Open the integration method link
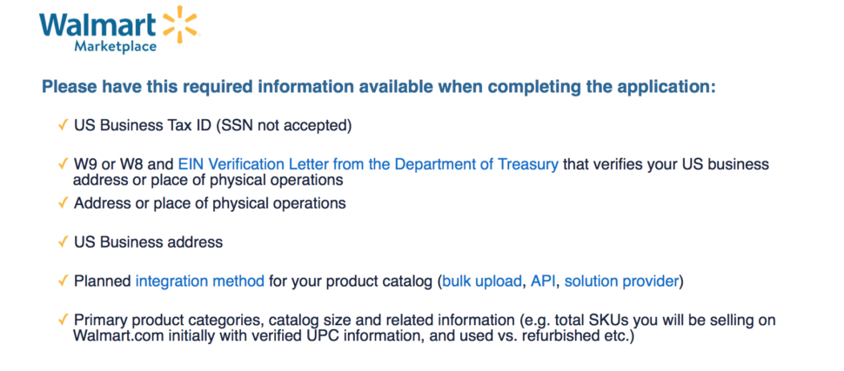 coord(200,282)
